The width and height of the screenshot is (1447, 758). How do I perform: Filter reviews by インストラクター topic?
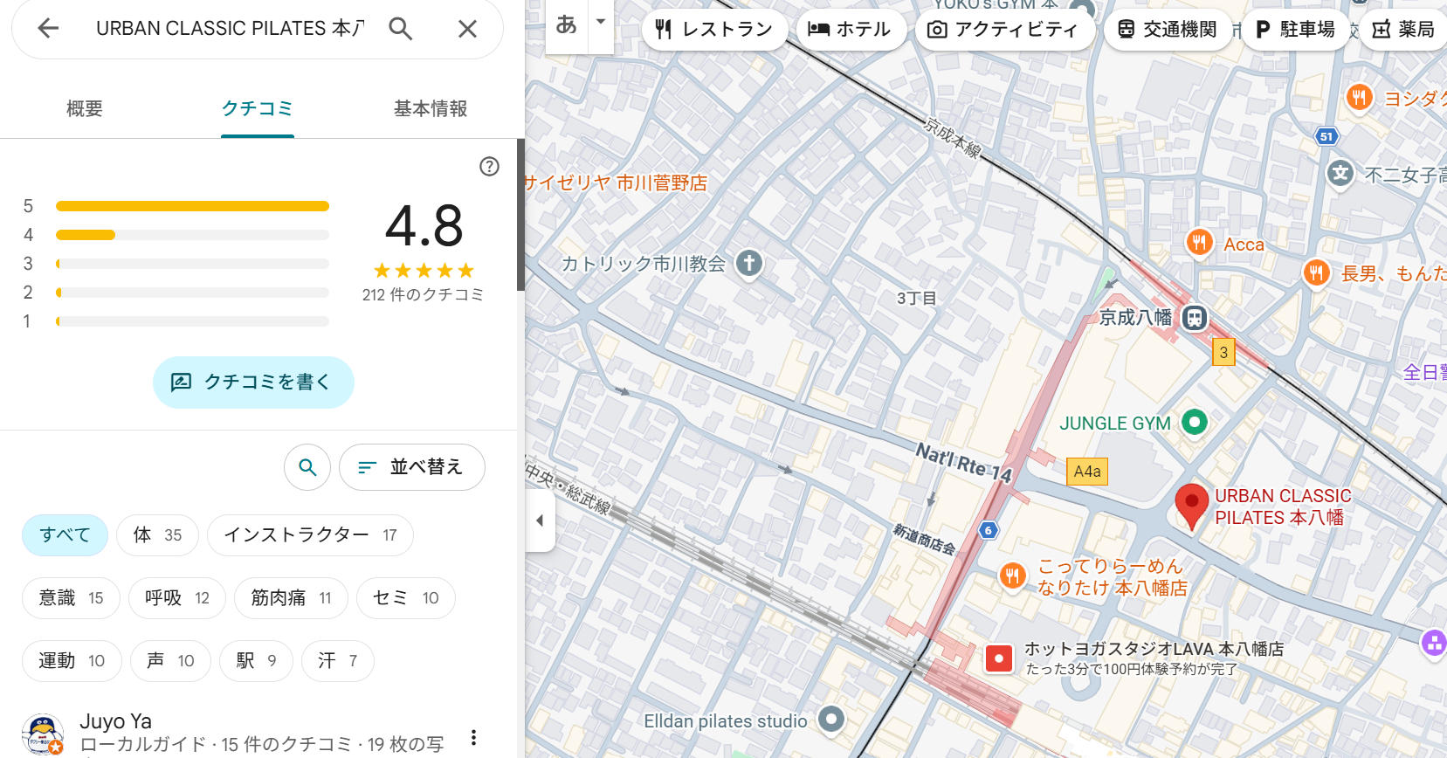coord(310,535)
